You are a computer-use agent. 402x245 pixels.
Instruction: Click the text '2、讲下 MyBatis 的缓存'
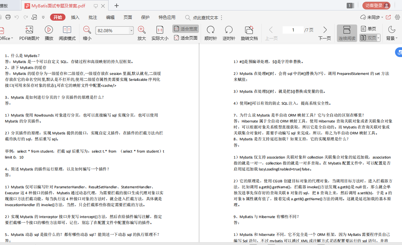pyautogui.click(x=26, y=68)
